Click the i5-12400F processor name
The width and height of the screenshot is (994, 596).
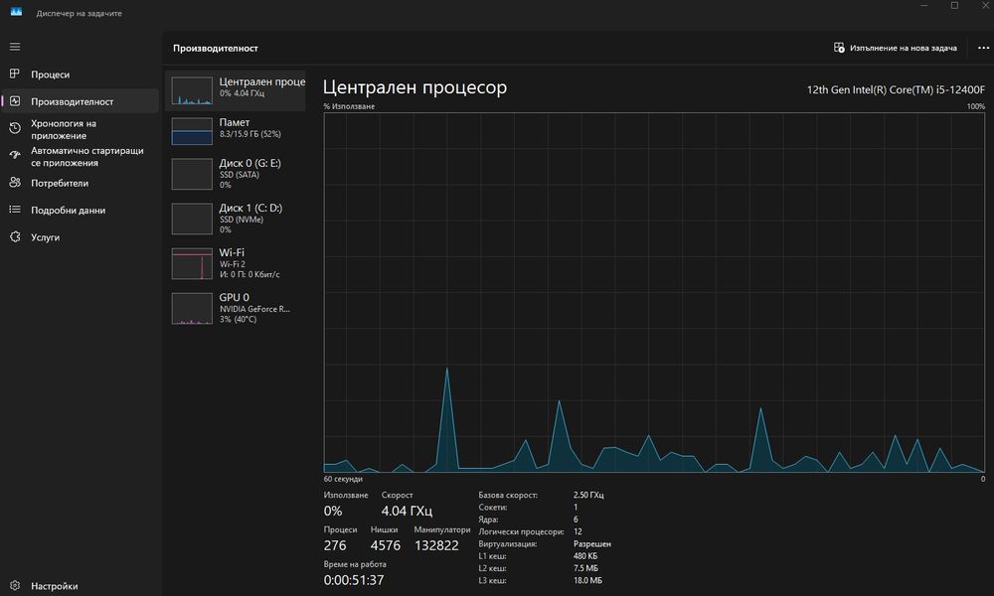(896, 89)
